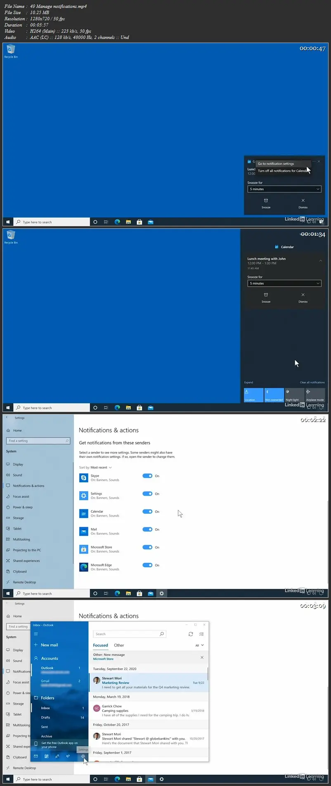Open the Mail hamburger menu icon
331x786 pixels.
[x=36, y=634]
